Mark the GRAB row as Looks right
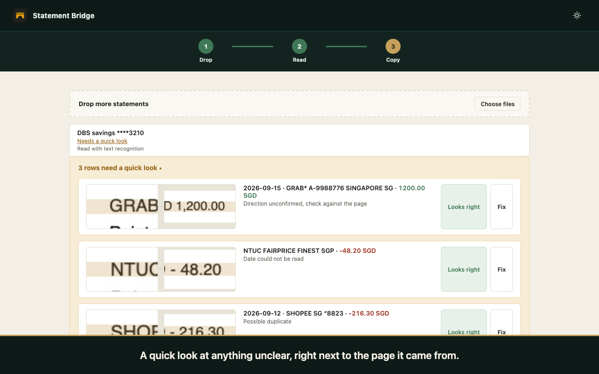This screenshot has width=599, height=374. click(x=464, y=207)
